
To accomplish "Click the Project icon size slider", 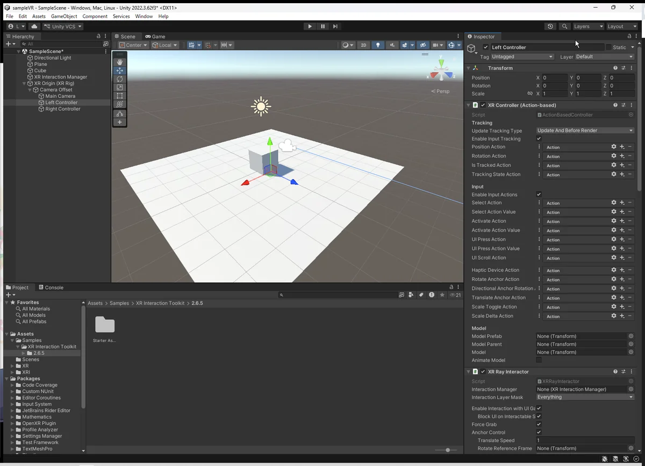I will (x=447, y=450).
